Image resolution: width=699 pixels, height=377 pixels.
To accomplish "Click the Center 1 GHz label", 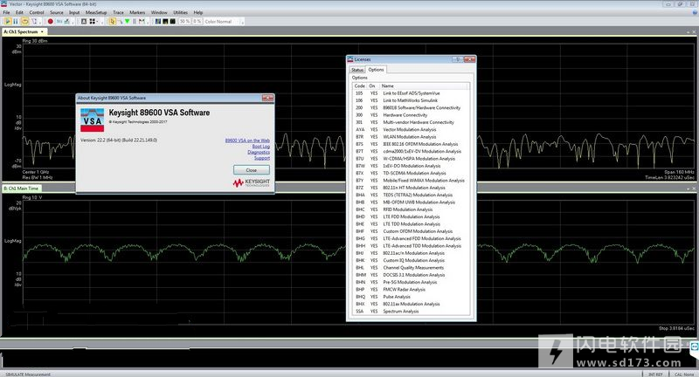I will [36, 172].
